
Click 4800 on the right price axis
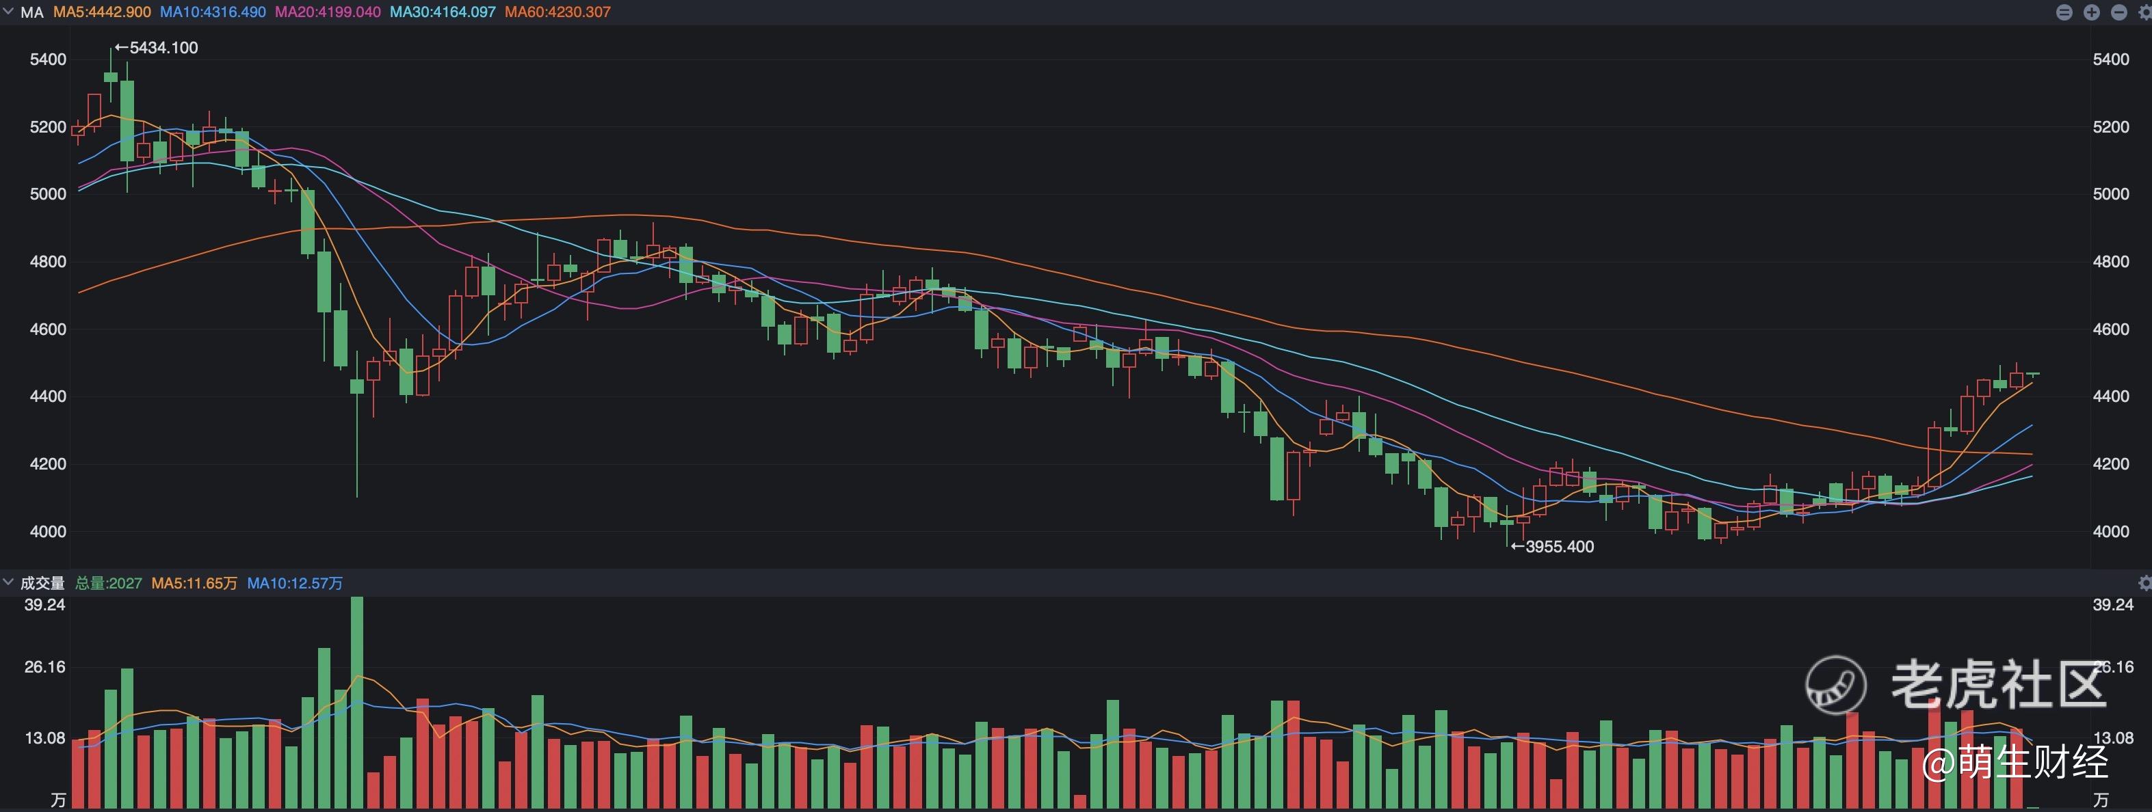2111,261
